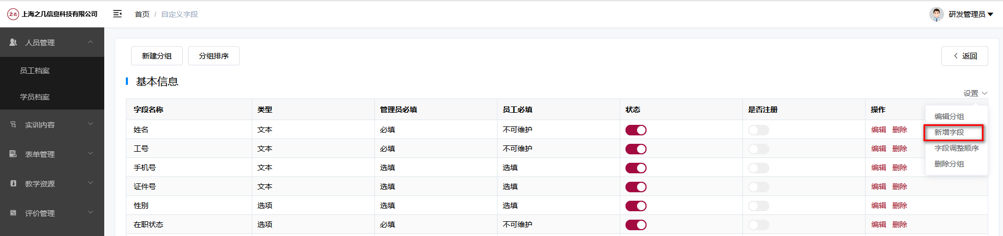Click 编辑 for the 在职状态 row

coord(879,224)
